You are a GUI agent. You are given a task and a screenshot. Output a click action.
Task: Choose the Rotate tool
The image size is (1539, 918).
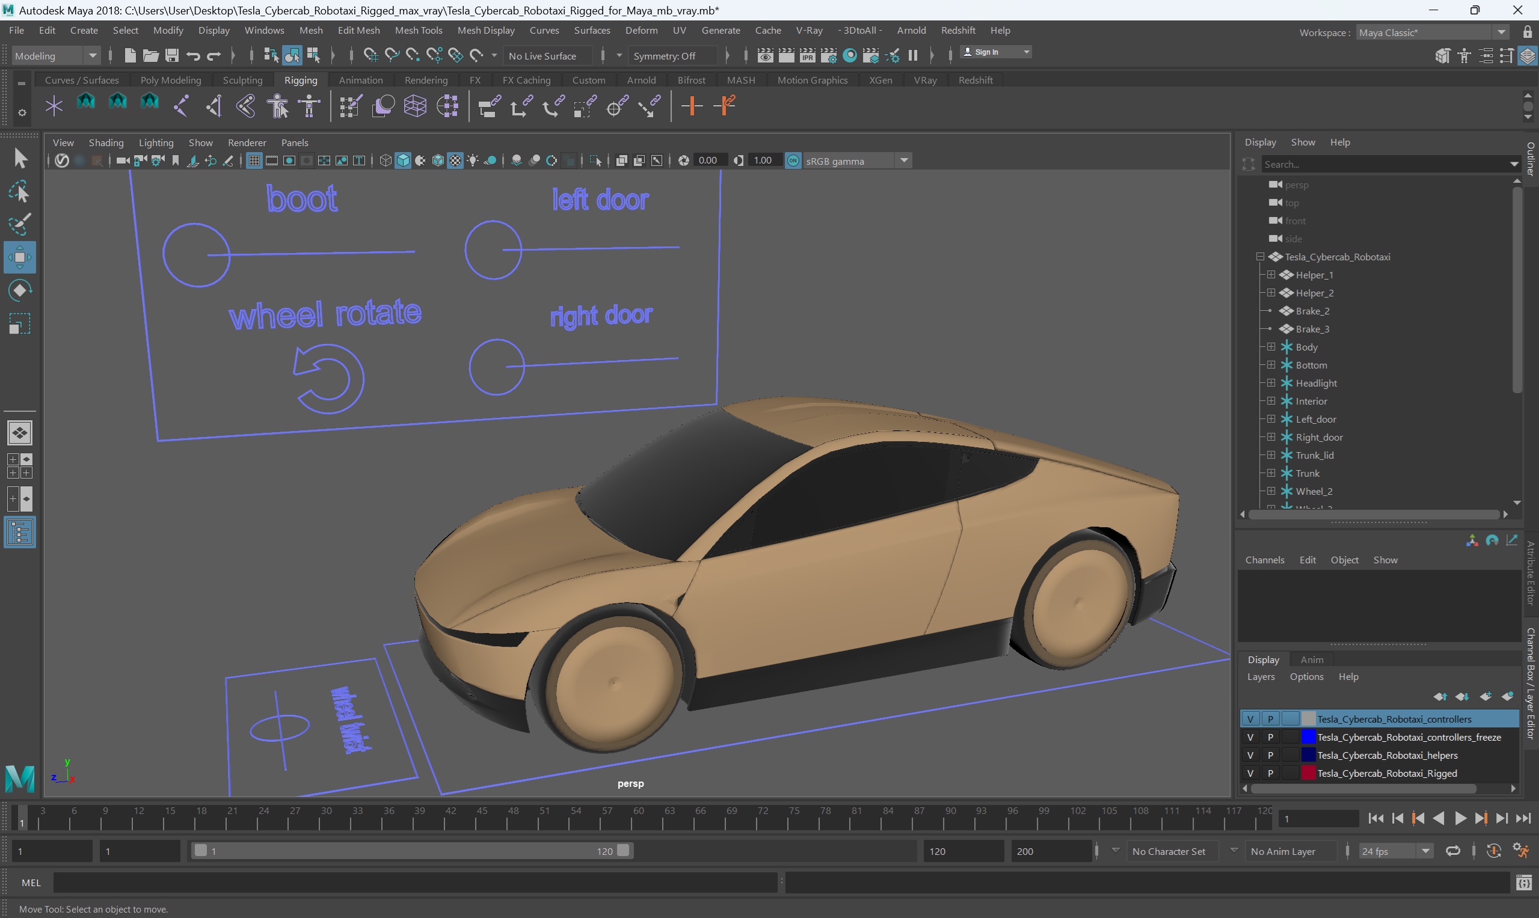pyautogui.click(x=20, y=290)
